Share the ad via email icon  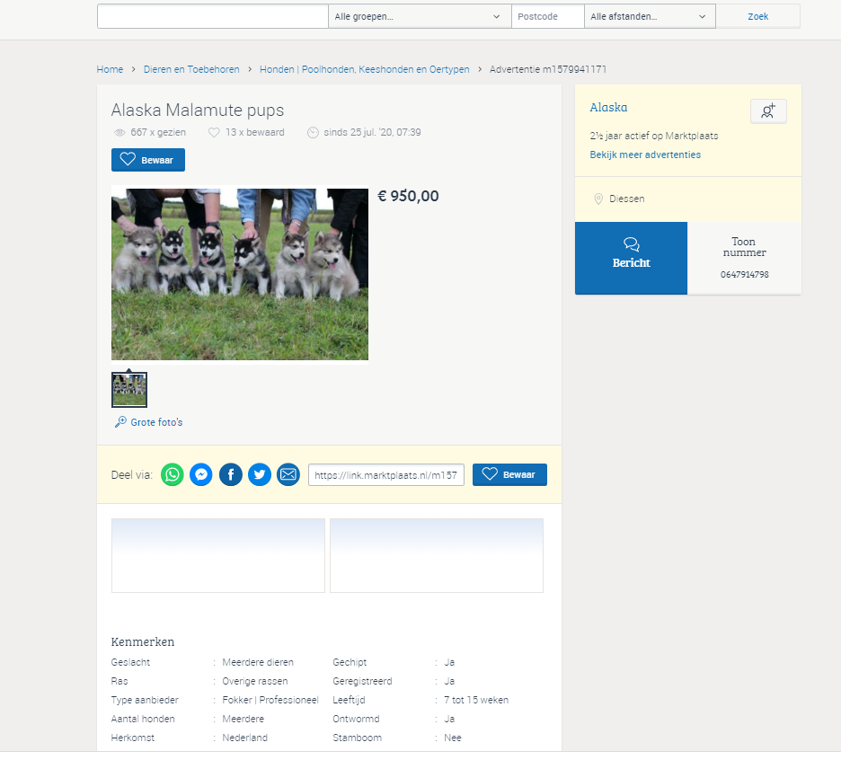288,474
